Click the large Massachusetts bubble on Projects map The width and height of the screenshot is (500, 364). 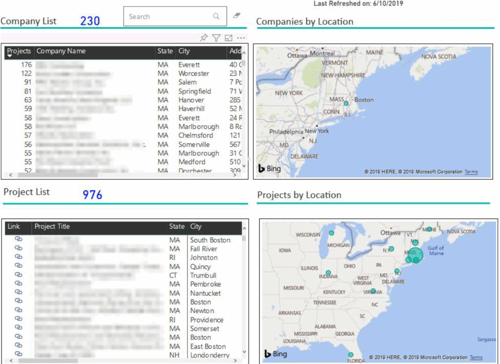[x=414, y=254]
